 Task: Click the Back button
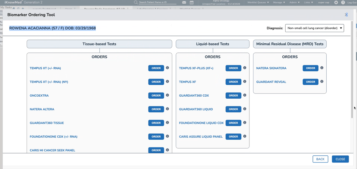[x=320, y=159]
